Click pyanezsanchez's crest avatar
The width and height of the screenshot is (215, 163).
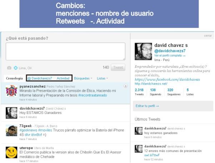point(11,91)
